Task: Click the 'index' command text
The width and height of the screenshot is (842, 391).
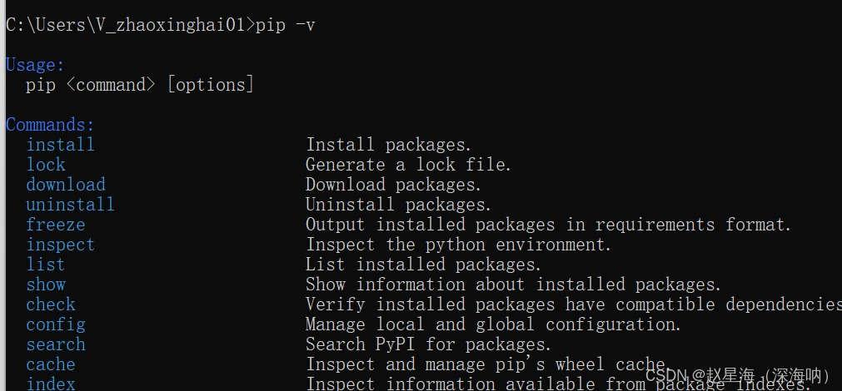Action: (x=51, y=384)
